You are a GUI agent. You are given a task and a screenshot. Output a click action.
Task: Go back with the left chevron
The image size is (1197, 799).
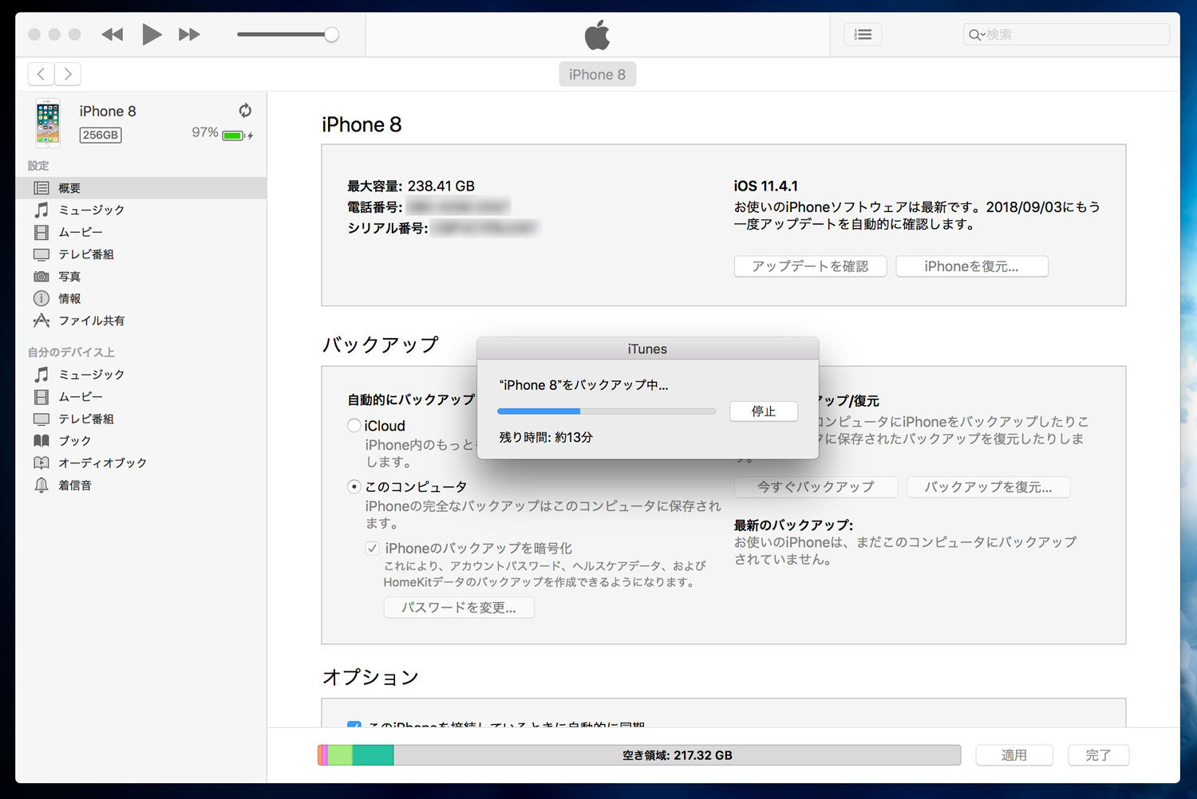coord(41,74)
